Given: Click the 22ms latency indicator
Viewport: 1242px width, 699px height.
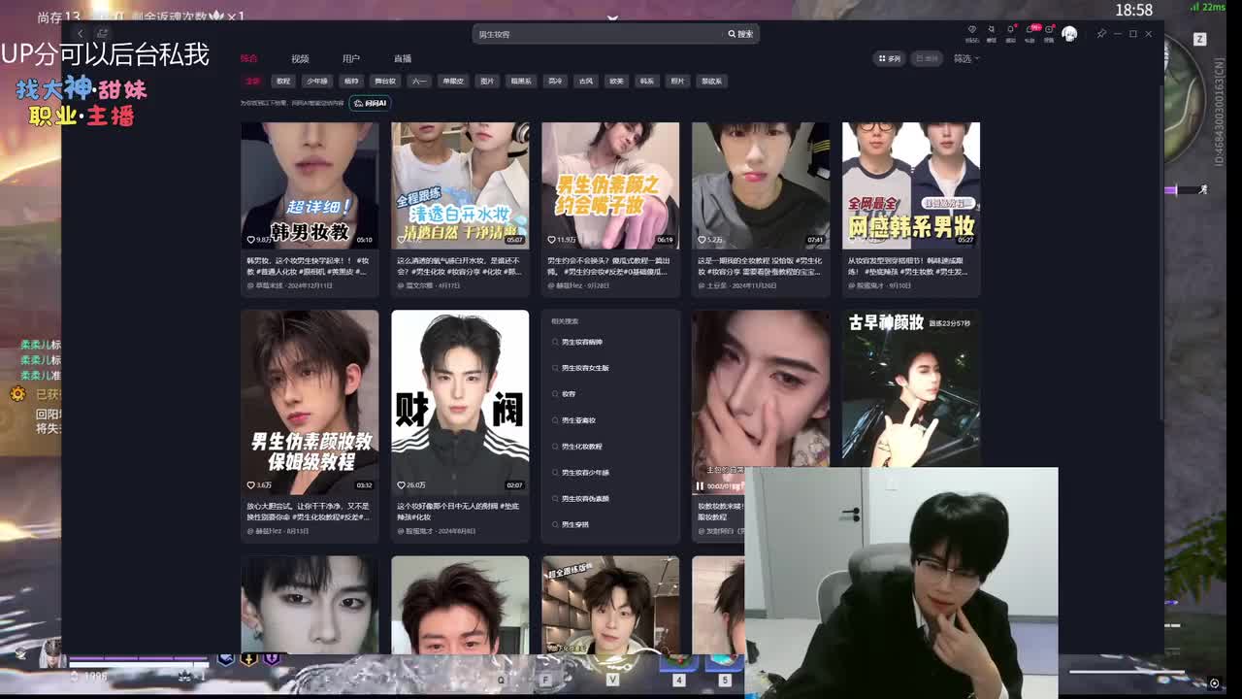Looking at the screenshot, I should [x=1209, y=7].
